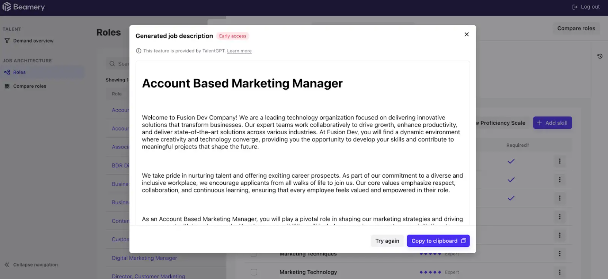
Task: Open the Director, Customer Marketing role
Action: pos(148,276)
